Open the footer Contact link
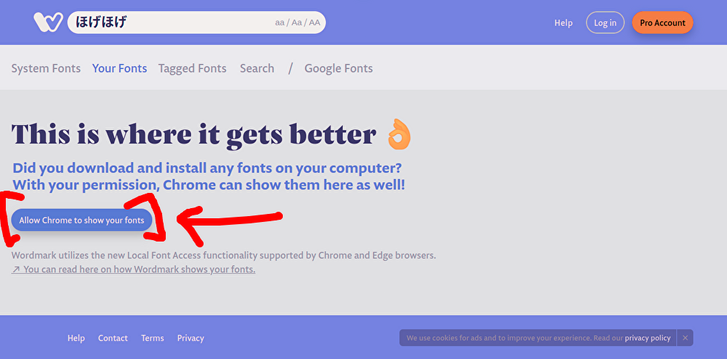The image size is (727, 359). (113, 338)
